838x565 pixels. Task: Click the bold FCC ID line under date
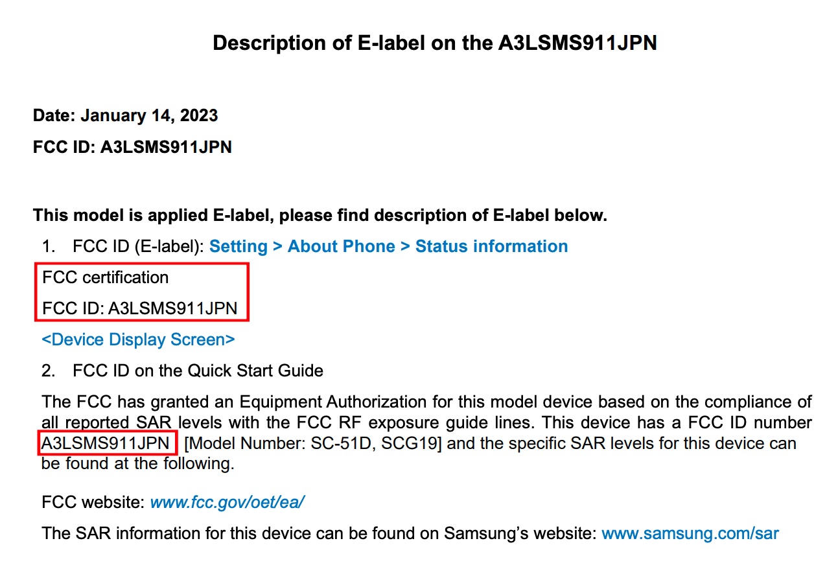click(132, 147)
